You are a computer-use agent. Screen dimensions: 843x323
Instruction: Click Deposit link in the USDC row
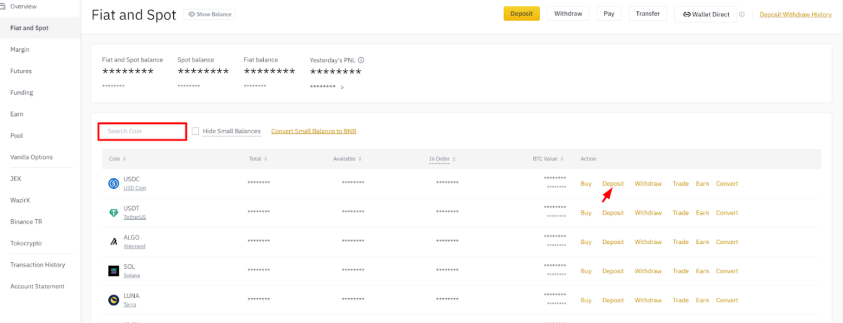[613, 184]
